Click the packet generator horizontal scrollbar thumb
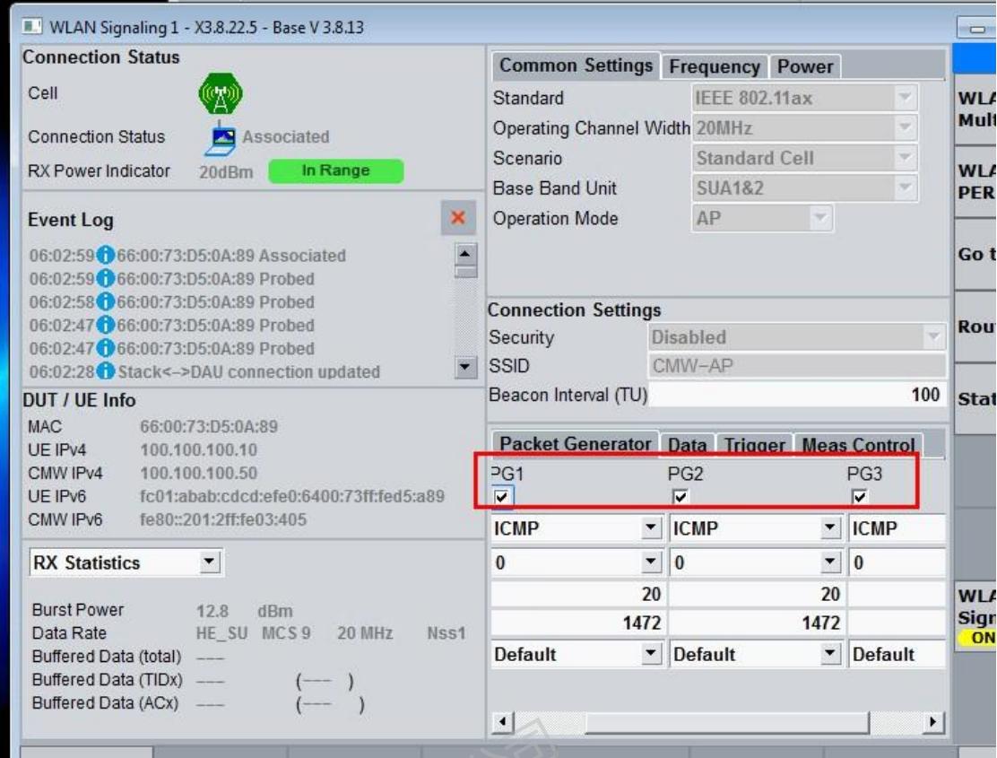Image resolution: width=997 pixels, height=758 pixels. 726,722
